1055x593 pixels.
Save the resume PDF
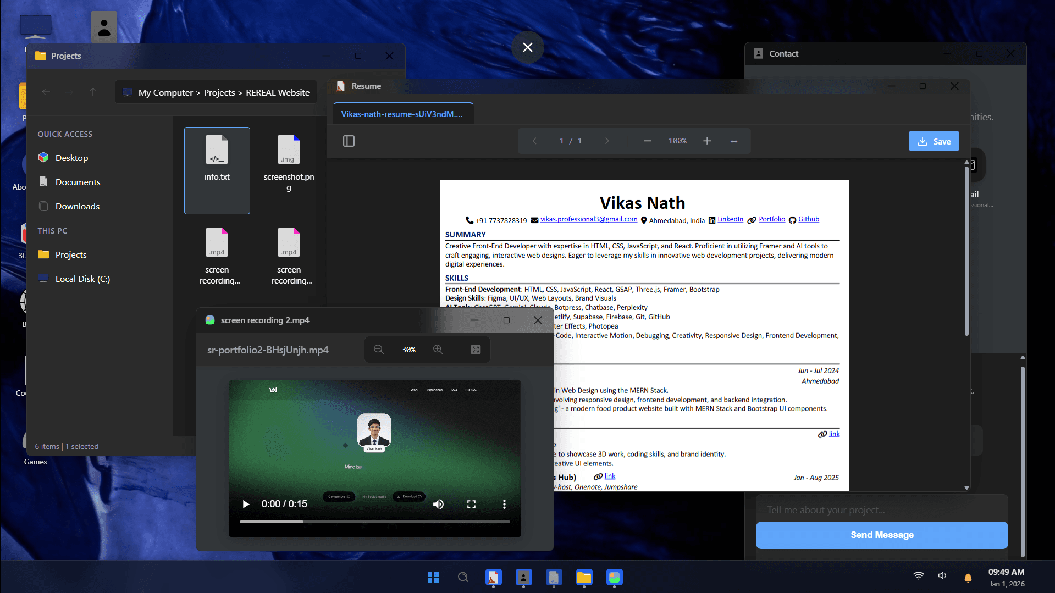[934, 141]
